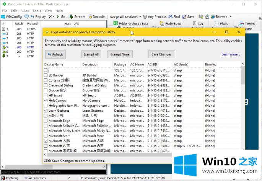Open the Remove dropdown arrow
The width and height of the screenshot is (262, 181).
click(x=54, y=17)
